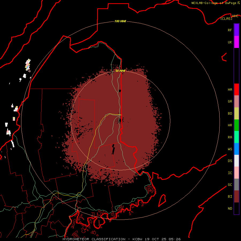Viewport: 241px width, 241px height.
Task: Click the BI legend label
Action: pyautogui.click(x=230, y=197)
